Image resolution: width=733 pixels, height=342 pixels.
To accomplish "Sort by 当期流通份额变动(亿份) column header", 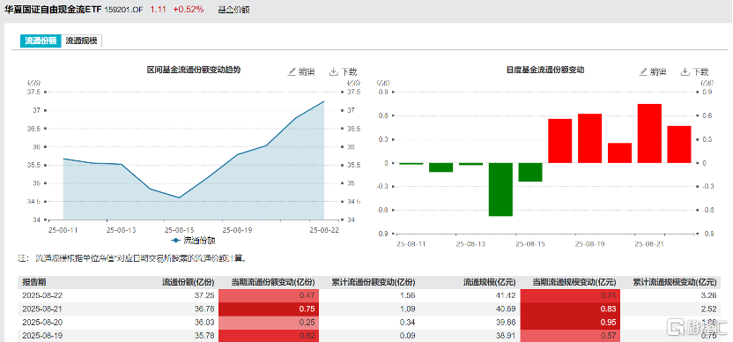I will point(273,282).
